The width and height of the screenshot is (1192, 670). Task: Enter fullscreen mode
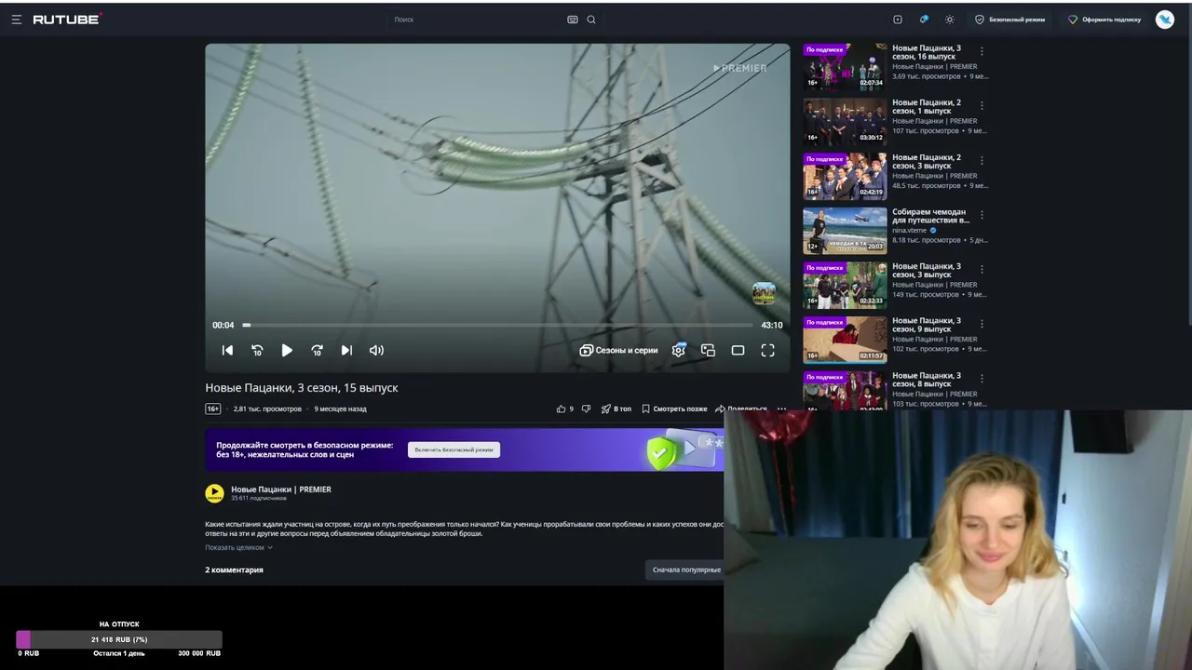(x=767, y=350)
